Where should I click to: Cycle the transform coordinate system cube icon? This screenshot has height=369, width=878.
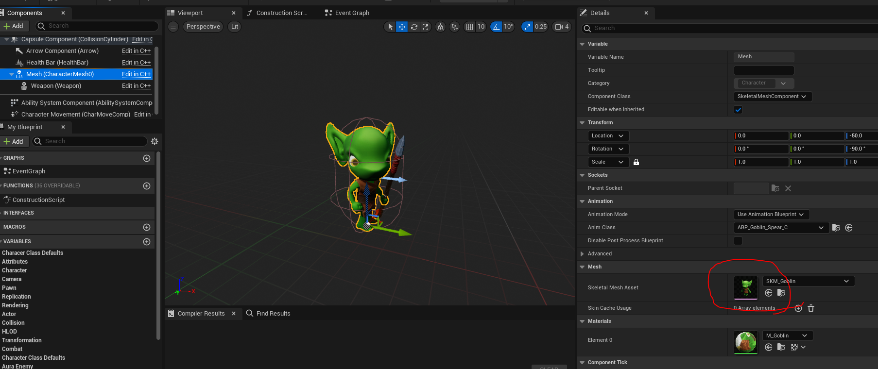point(440,27)
